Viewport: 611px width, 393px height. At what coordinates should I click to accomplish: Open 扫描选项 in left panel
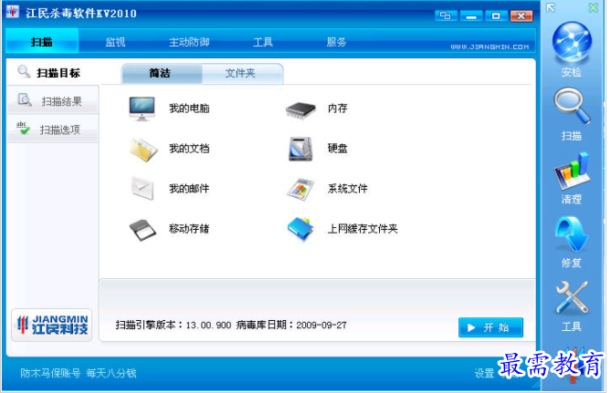(x=53, y=129)
